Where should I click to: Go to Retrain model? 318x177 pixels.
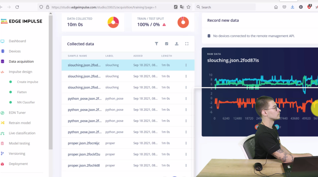19,123
